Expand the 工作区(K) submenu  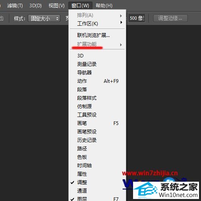[x=97, y=24]
